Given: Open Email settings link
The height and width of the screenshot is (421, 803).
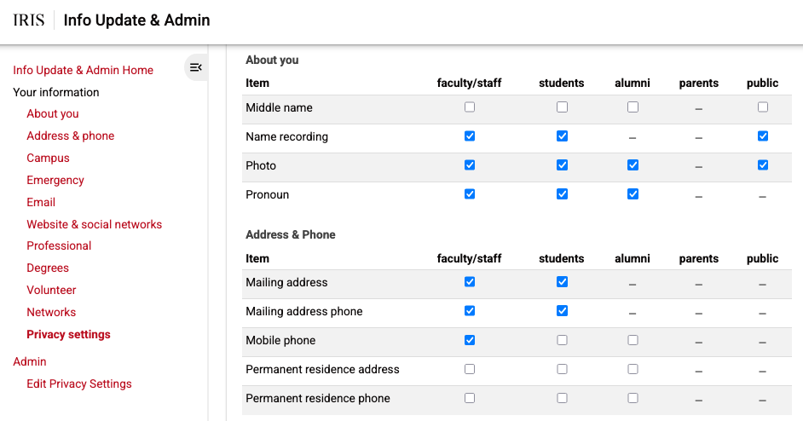Looking at the screenshot, I should click(41, 202).
